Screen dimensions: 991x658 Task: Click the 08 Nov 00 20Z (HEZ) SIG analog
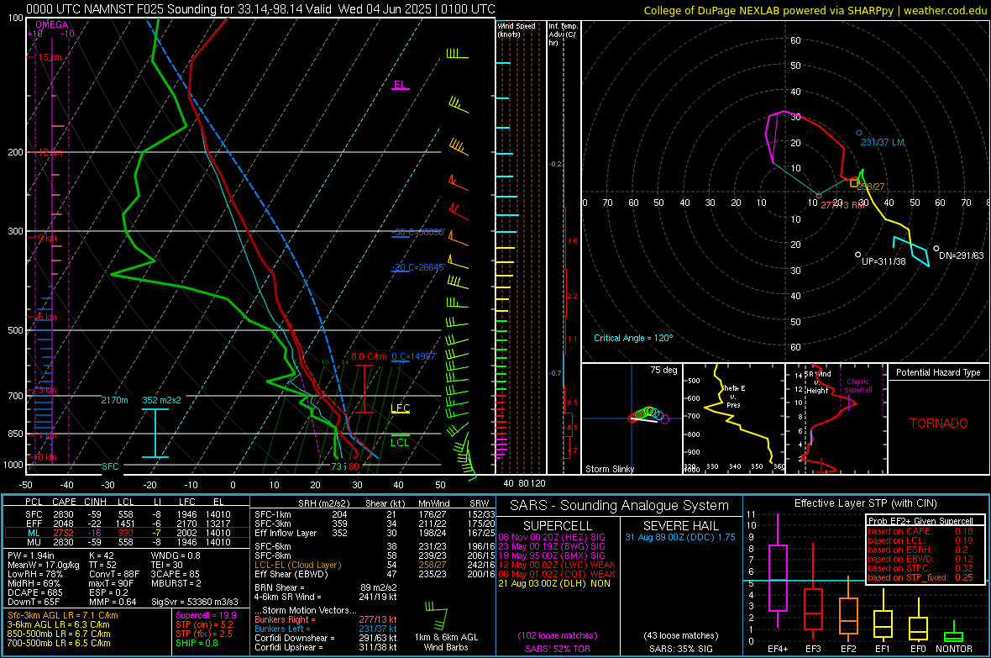coord(552,537)
